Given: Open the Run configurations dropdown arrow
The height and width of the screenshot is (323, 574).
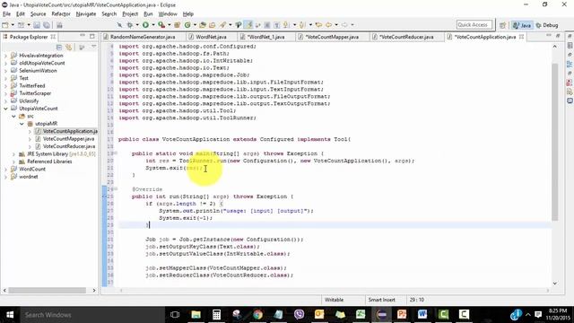Looking at the screenshot, I should point(153,25).
